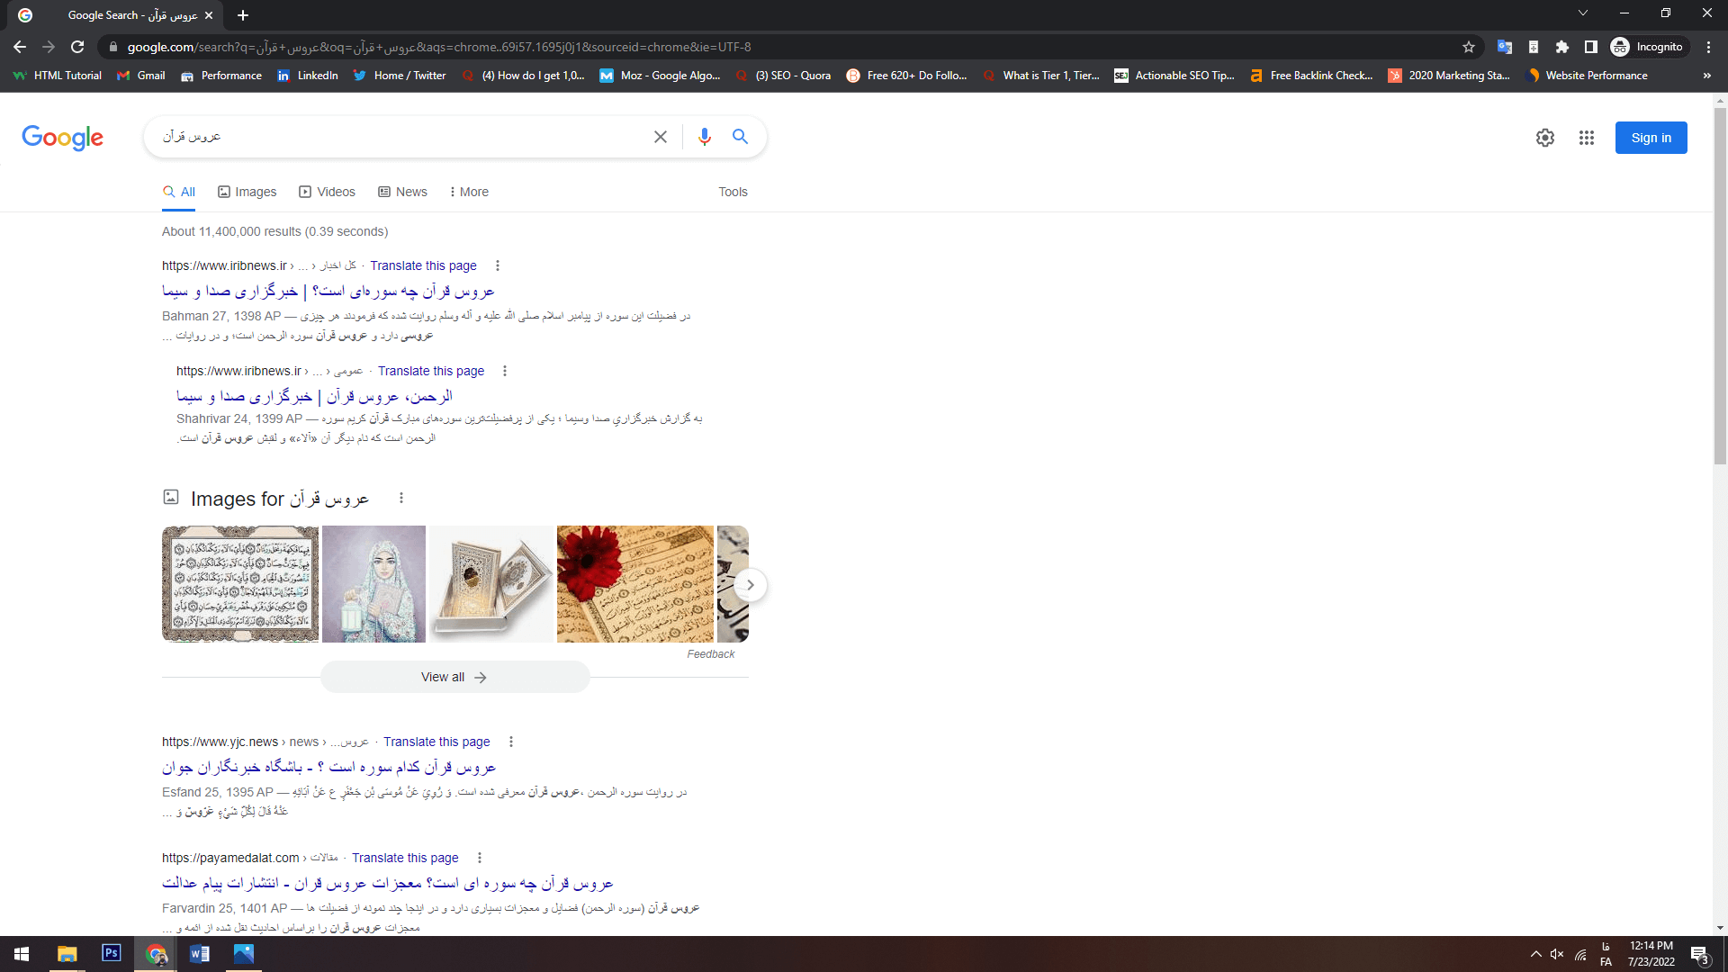The height and width of the screenshot is (972, 1728).
Task: Click the browser forward arrow
Action: (x=49, y=47)
